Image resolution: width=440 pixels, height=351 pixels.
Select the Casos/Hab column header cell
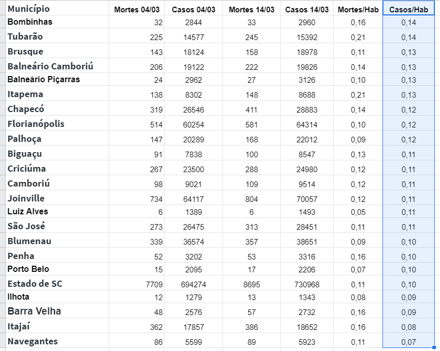[409, 8]
